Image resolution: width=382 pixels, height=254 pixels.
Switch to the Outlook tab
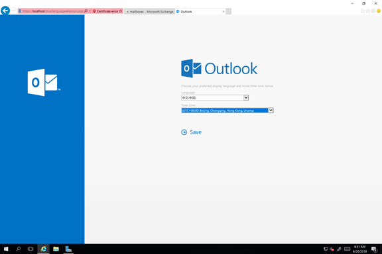[x=198, y=11]
